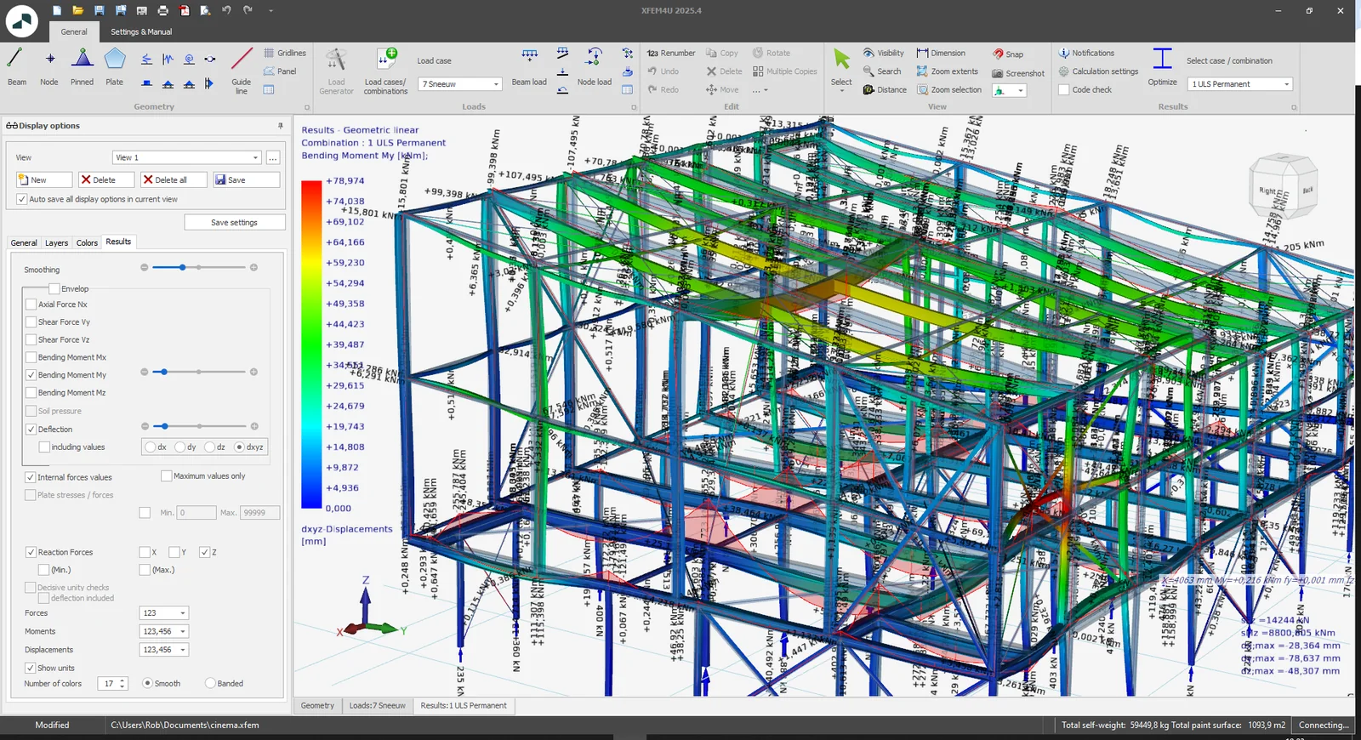Viewport: 1361px width, 740px height.
Task: Enable the Axial Force Nx checkbox
Action: click(31, 305)
